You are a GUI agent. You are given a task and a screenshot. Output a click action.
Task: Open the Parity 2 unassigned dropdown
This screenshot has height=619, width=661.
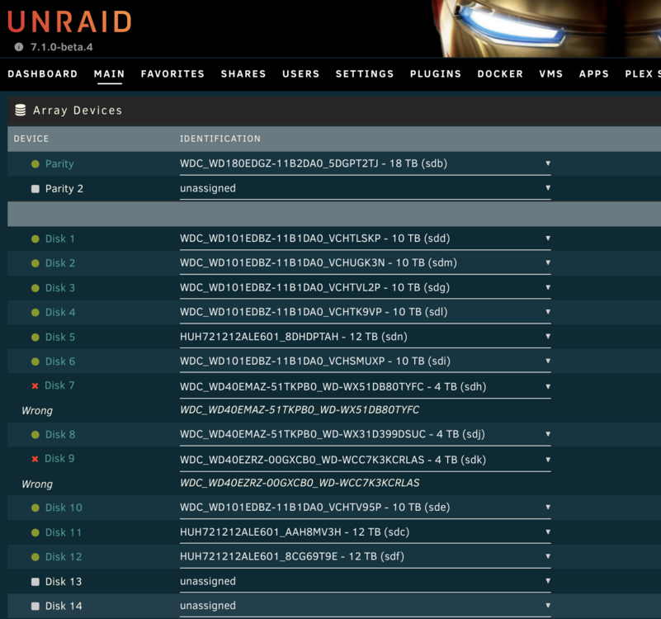pos(365,188)
